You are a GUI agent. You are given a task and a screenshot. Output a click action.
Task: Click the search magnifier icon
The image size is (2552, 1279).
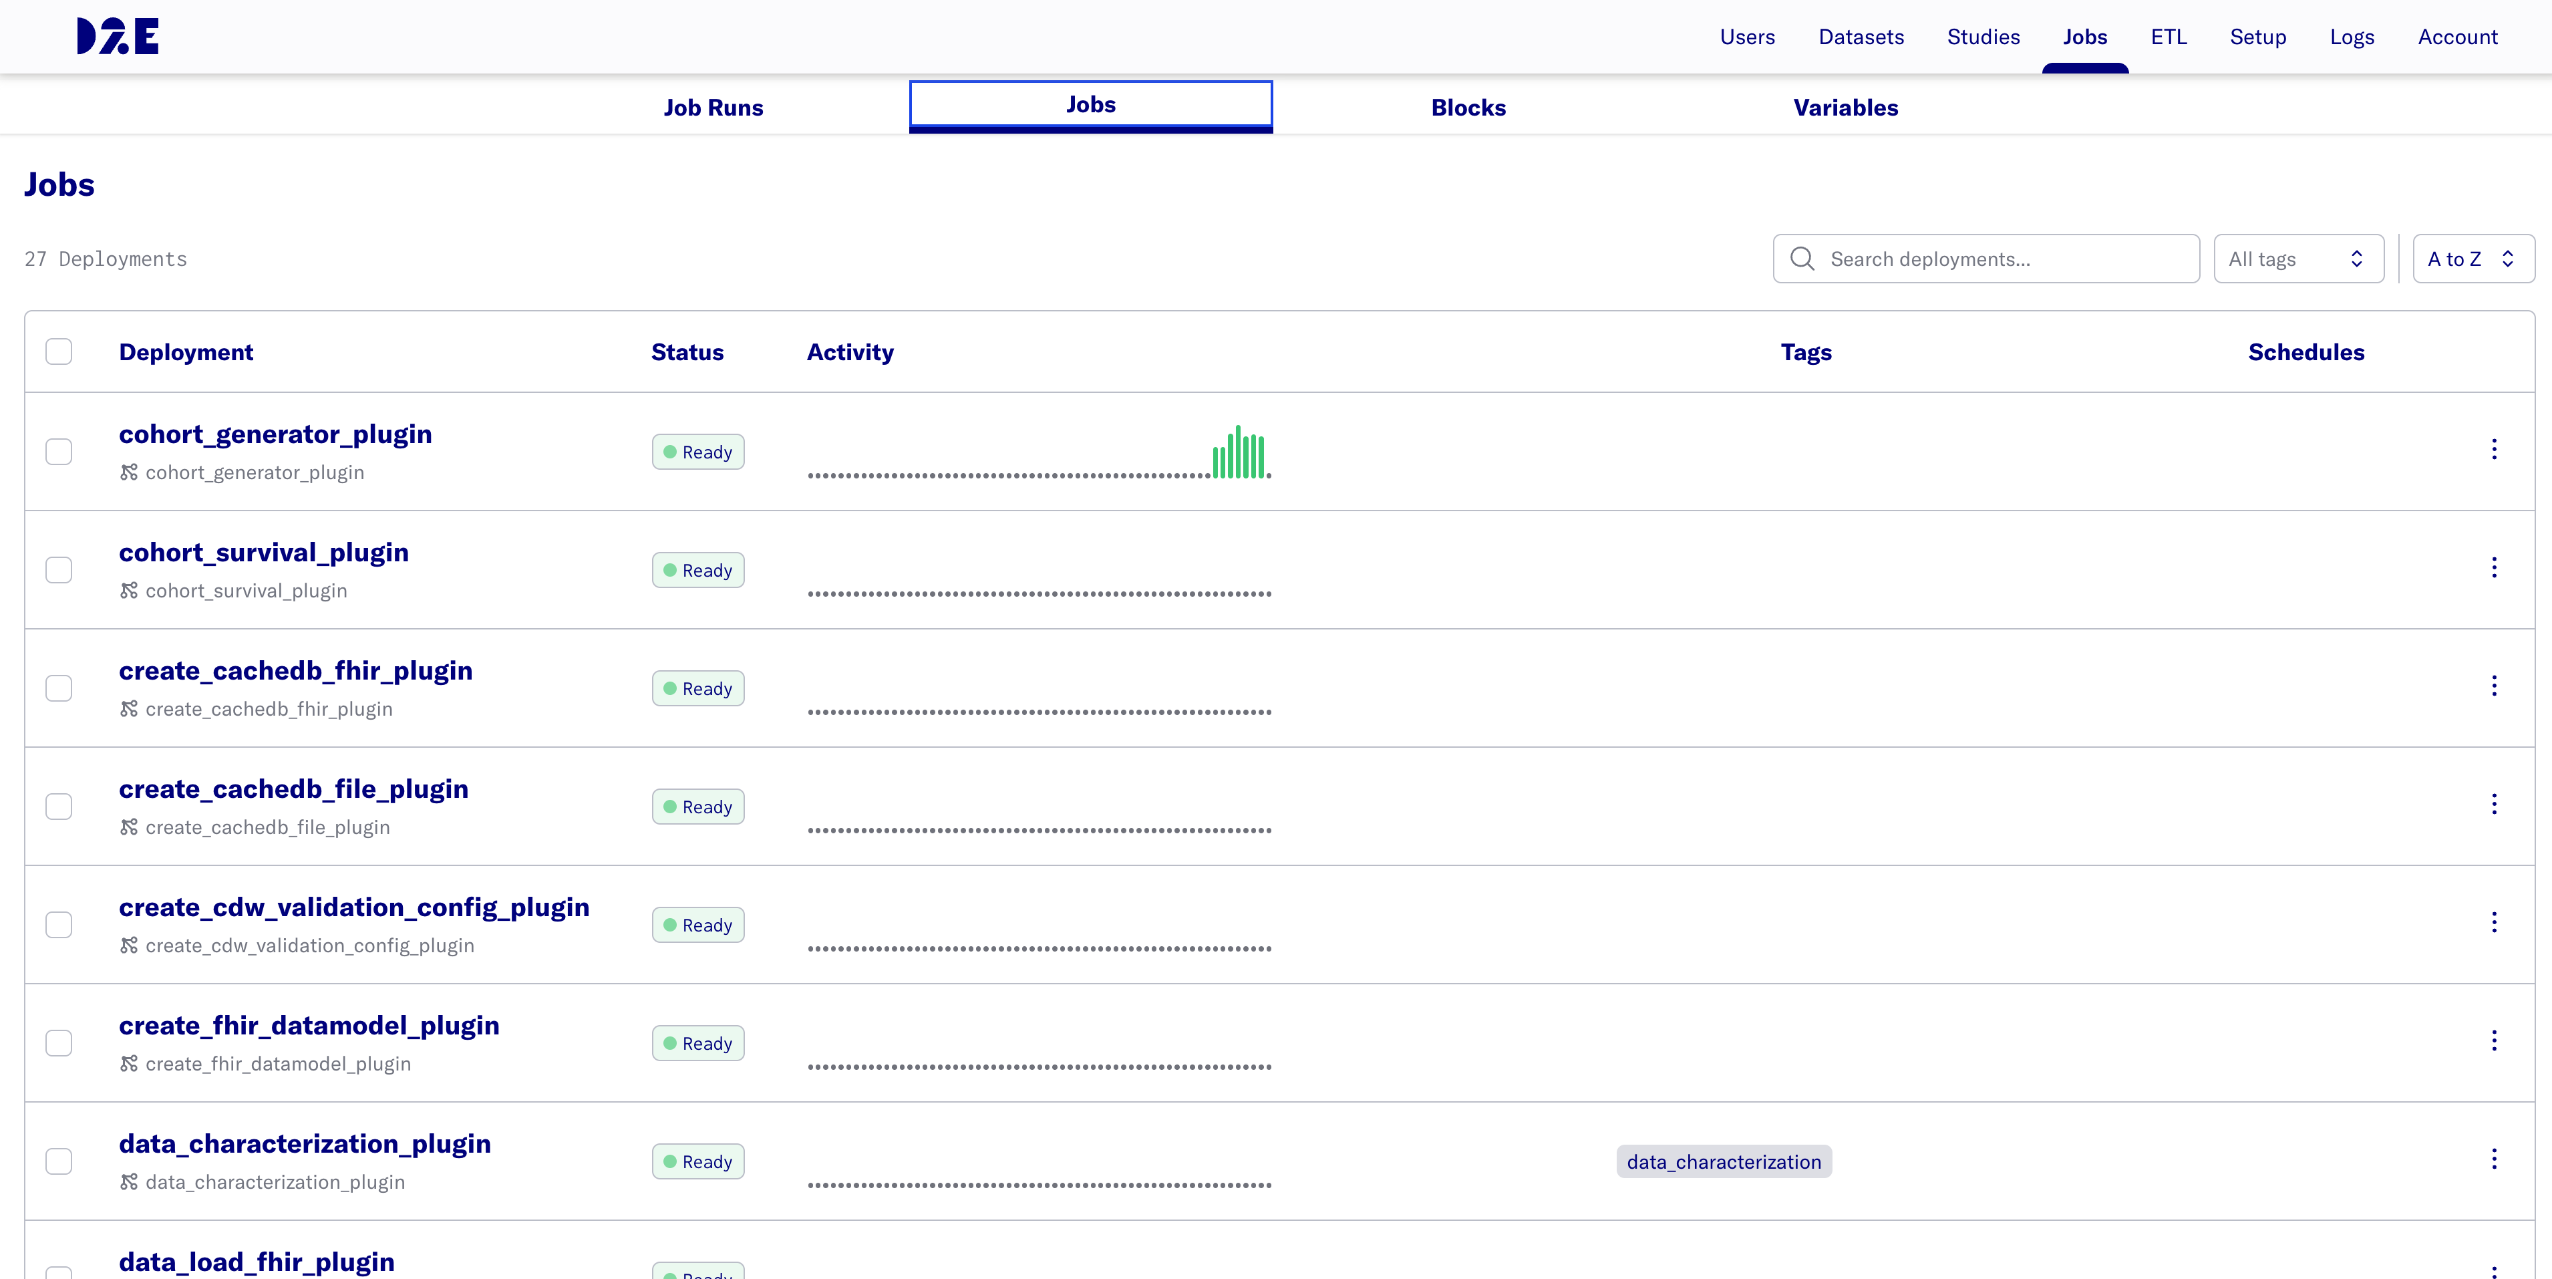(1802, 259)
